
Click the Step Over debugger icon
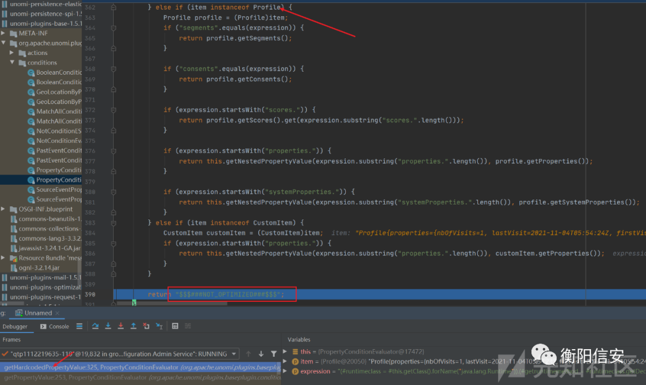click(95, 326)
